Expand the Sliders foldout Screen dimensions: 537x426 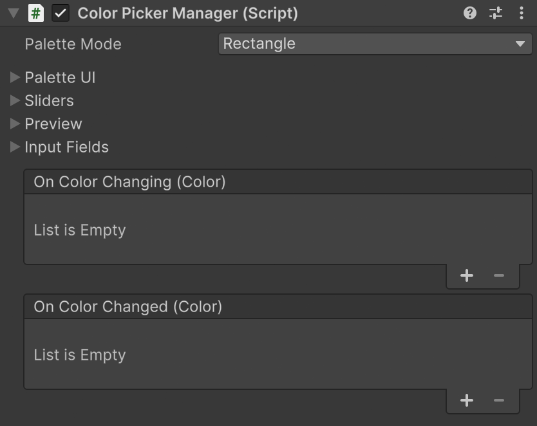[15, 101]
